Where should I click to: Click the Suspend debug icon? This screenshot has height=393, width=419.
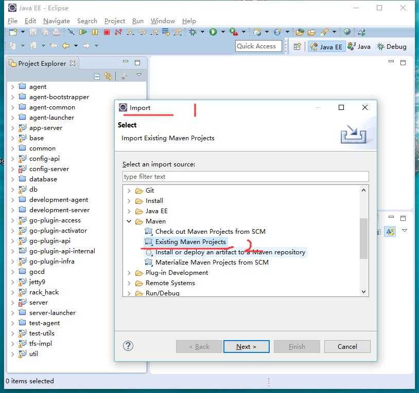[95, 32]
